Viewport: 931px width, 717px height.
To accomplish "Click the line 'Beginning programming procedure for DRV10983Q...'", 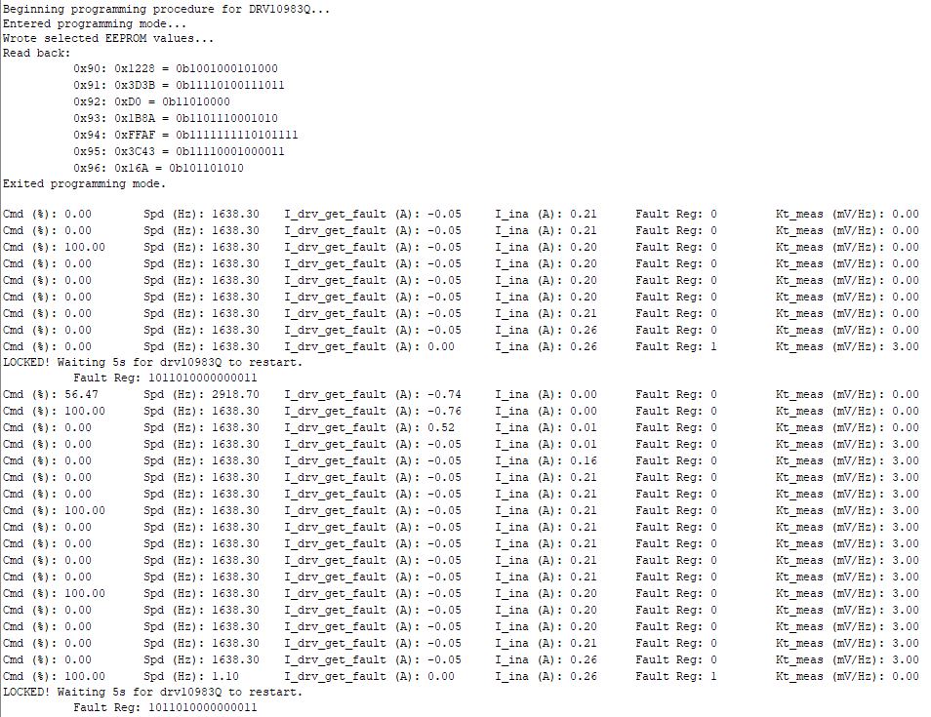I will 166,10.
